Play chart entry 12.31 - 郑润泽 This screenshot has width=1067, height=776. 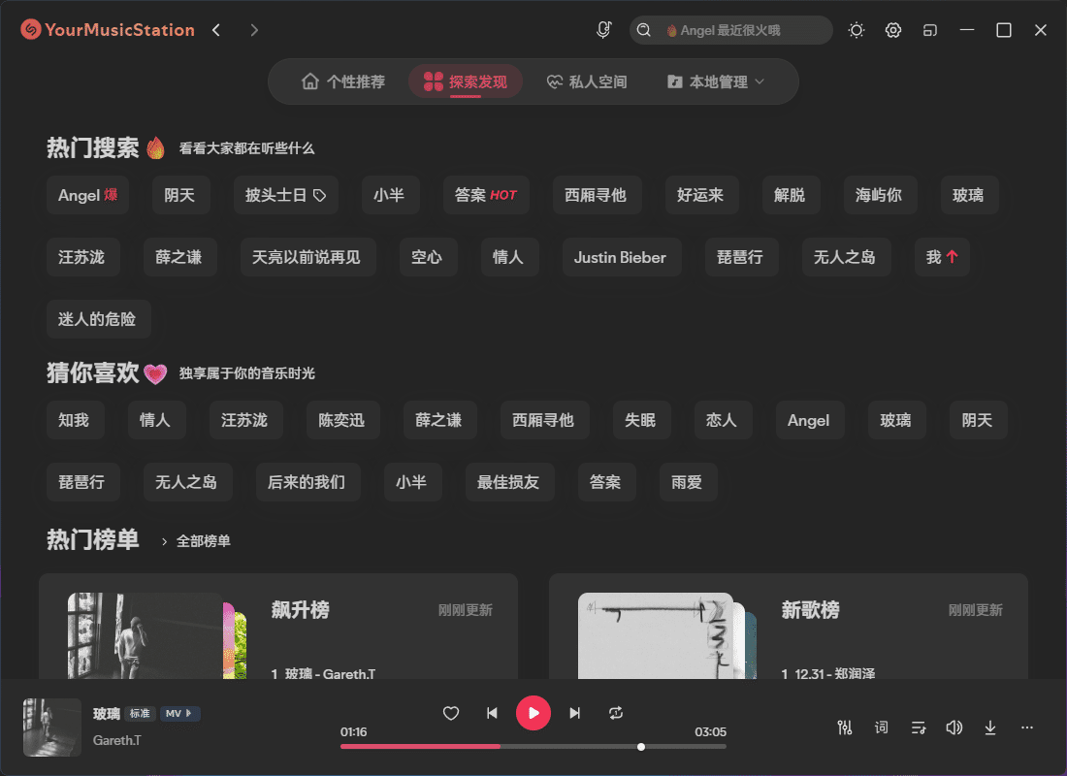tap(828, 673)
